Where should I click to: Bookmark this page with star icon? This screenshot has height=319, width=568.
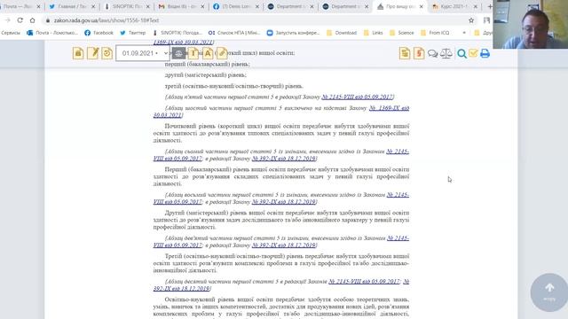tap(471, 20)
